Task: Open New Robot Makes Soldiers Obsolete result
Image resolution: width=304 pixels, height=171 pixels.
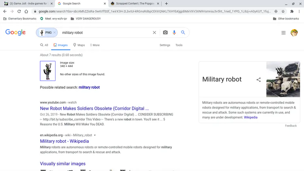Action: (x=94, y=108)
